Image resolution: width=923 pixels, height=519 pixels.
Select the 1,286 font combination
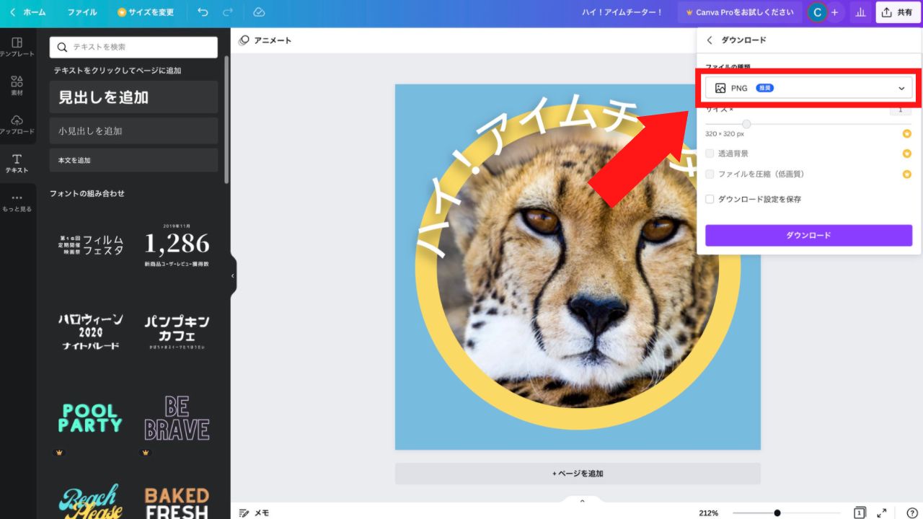[177, 245]
